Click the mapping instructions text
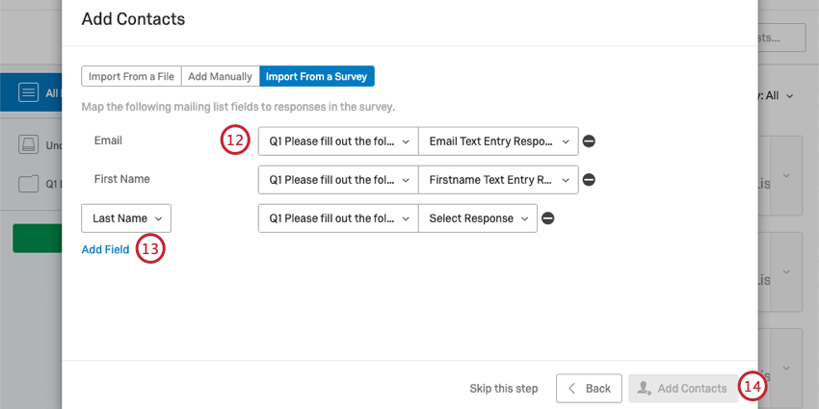Viewport: 819px width, 409px height. click(x=238, y=108)
